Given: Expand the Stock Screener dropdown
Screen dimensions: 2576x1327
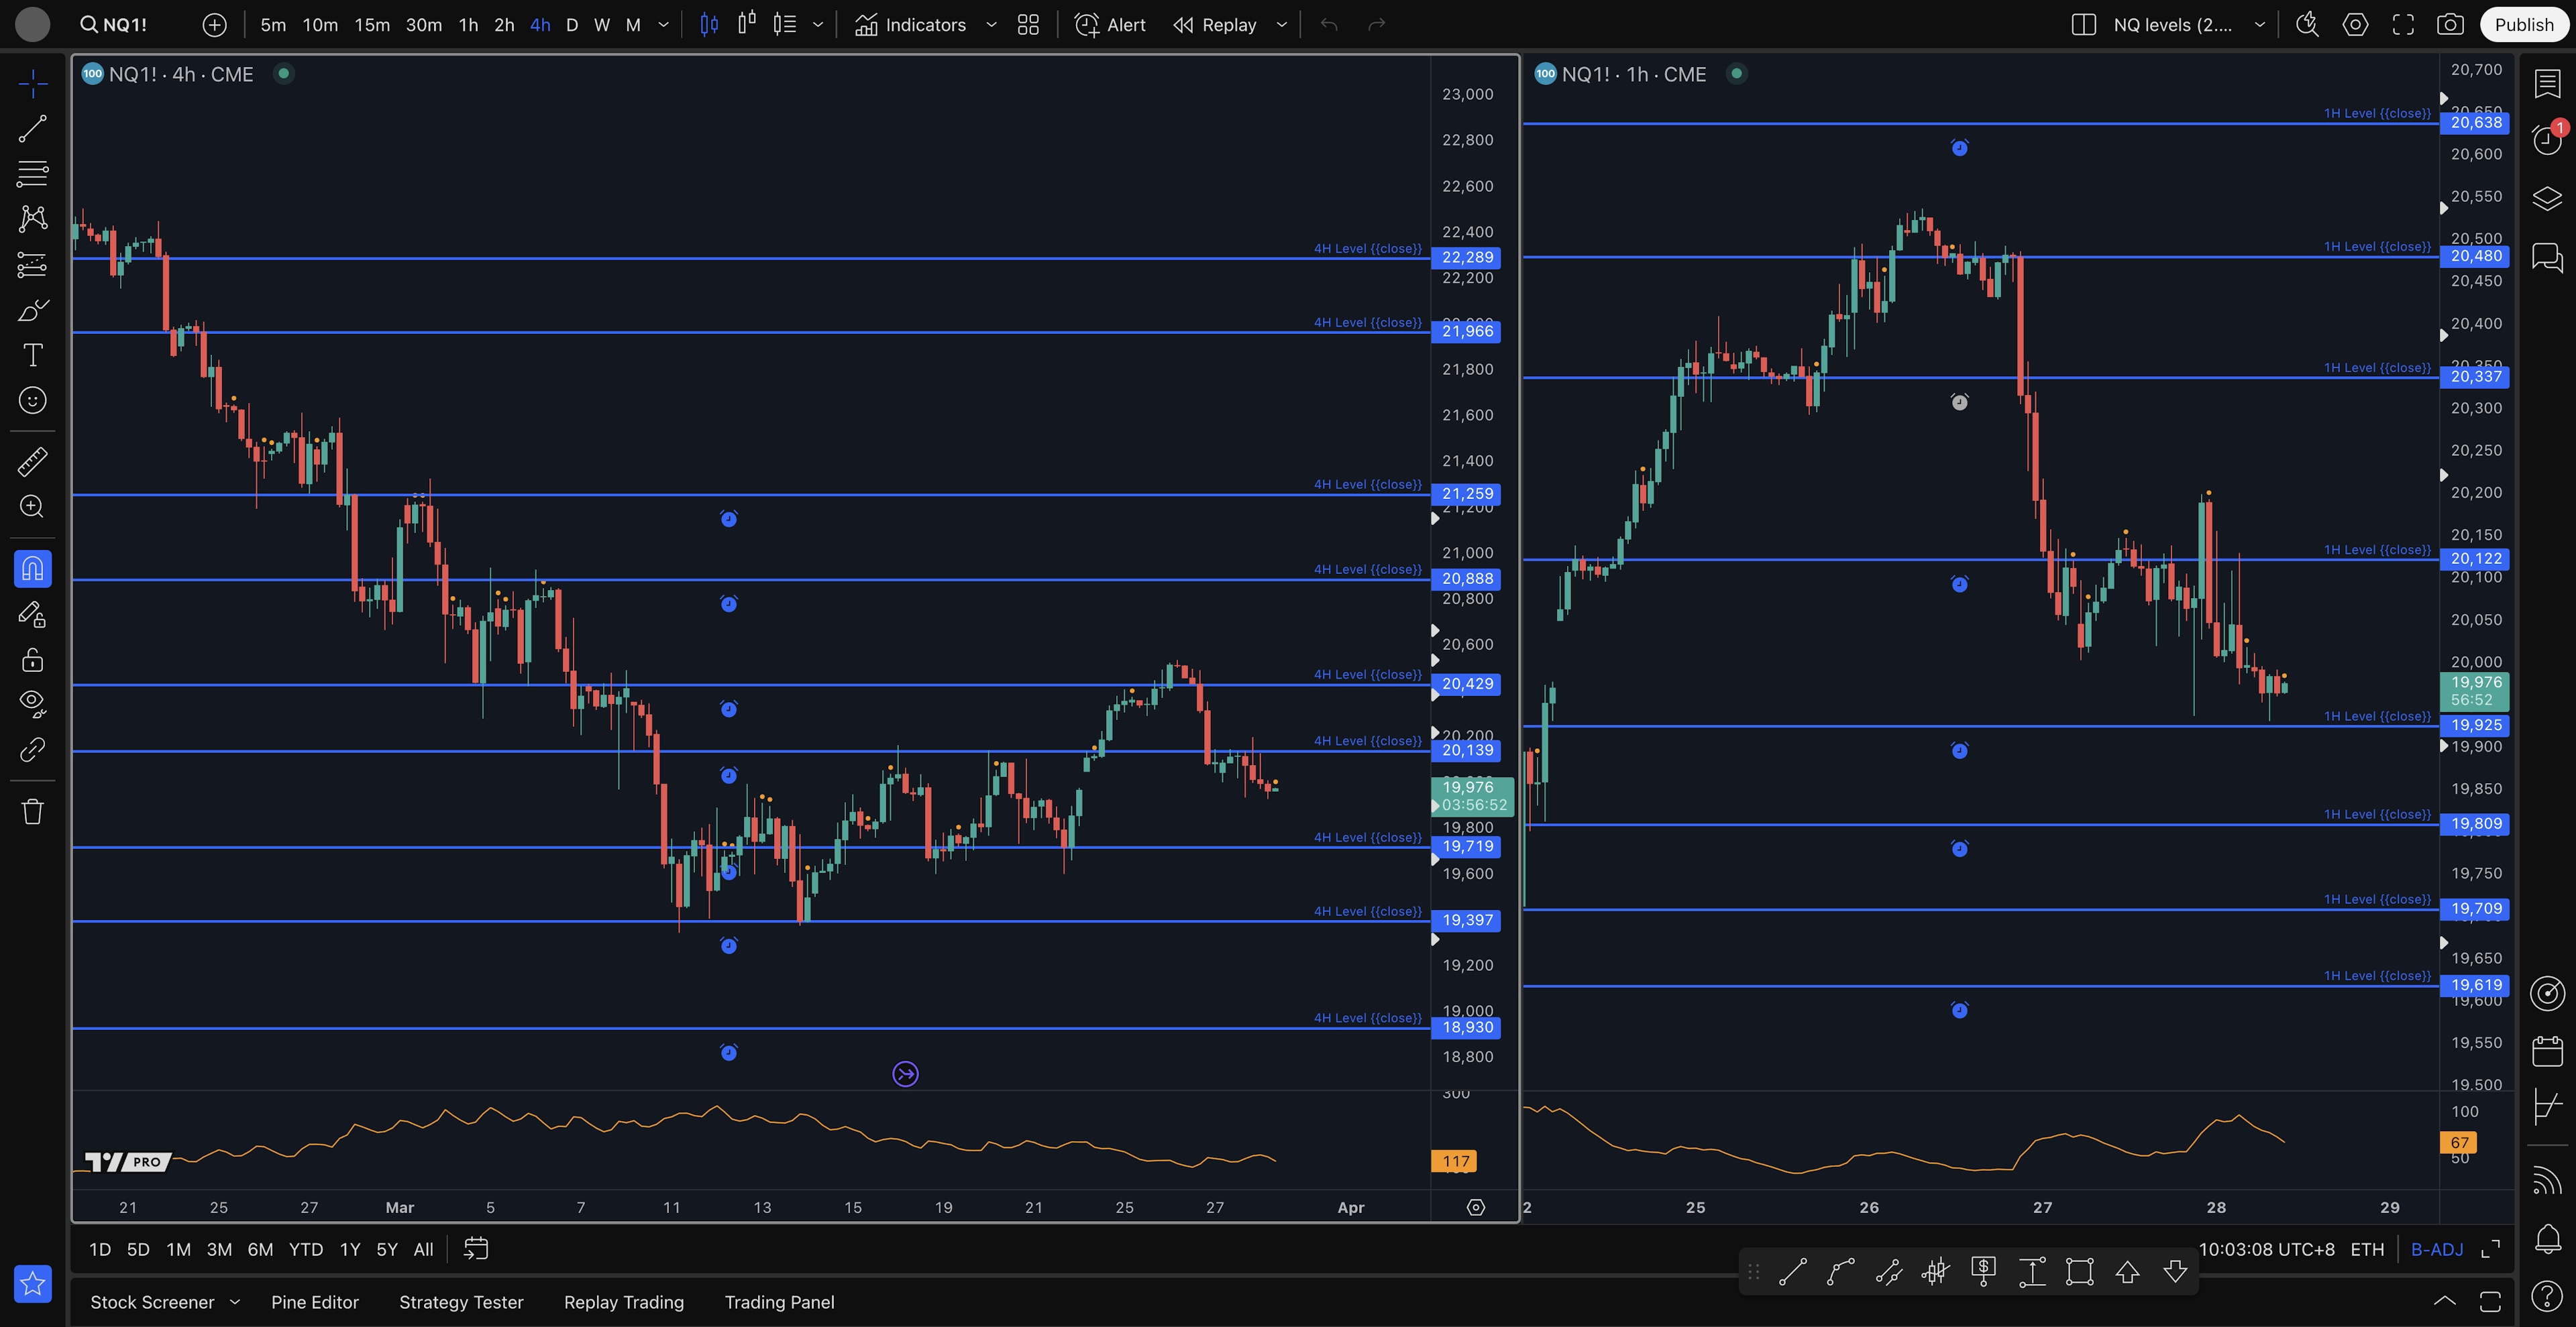Looking at the screenshot, I should (235, 1302).
